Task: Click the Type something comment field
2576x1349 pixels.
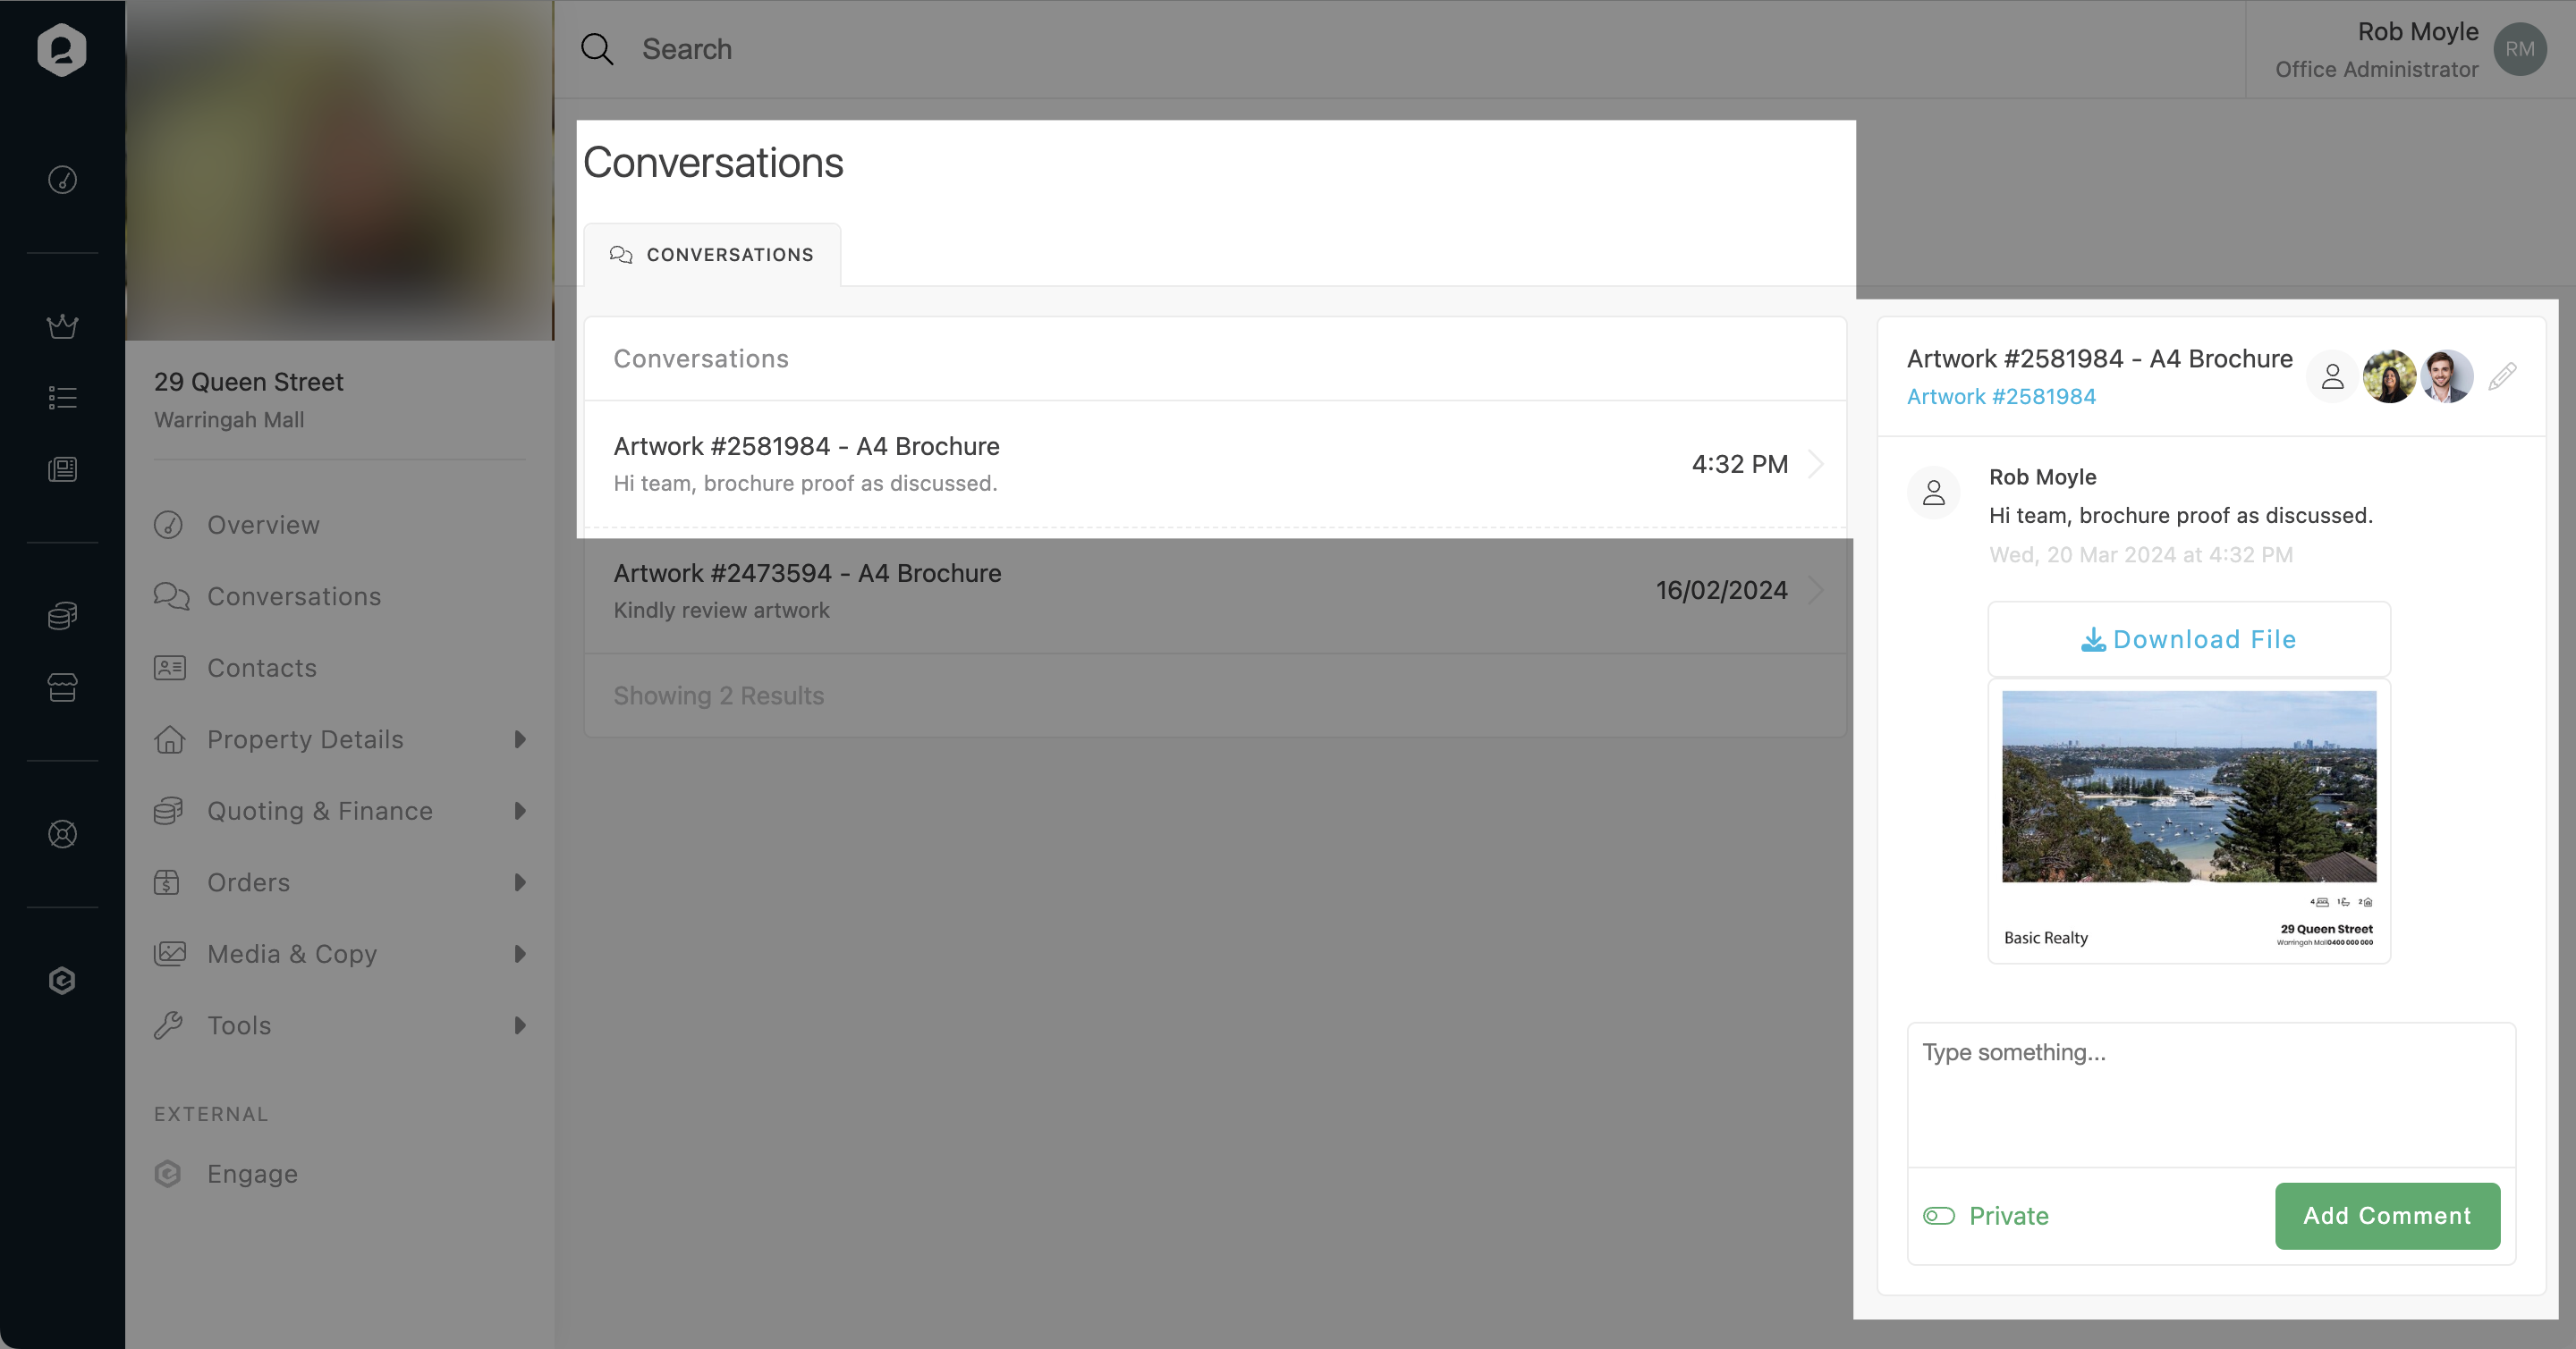Action: (2210, 1094)
